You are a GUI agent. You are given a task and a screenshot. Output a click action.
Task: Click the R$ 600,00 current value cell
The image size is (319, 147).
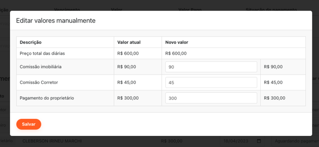(x=128, y=53)
